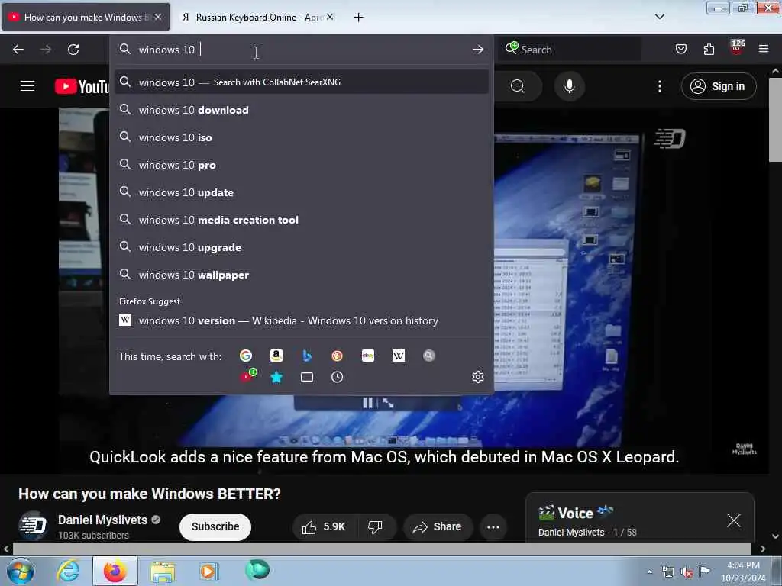Go back to the previous page
782x586 pixels.
tap(18, 50)
